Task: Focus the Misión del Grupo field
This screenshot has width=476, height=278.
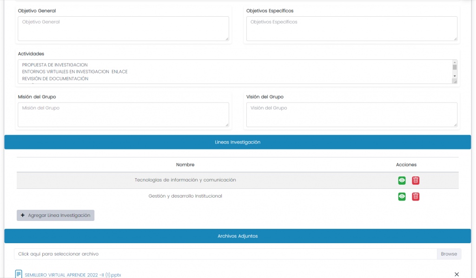Action: [x=123, y=115]
